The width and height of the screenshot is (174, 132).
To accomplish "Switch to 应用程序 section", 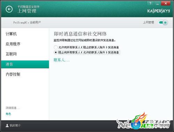I will pyautogui.click(x=13, y=44).
